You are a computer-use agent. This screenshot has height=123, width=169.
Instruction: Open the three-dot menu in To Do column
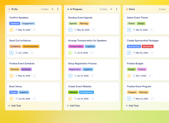[58, 9]
